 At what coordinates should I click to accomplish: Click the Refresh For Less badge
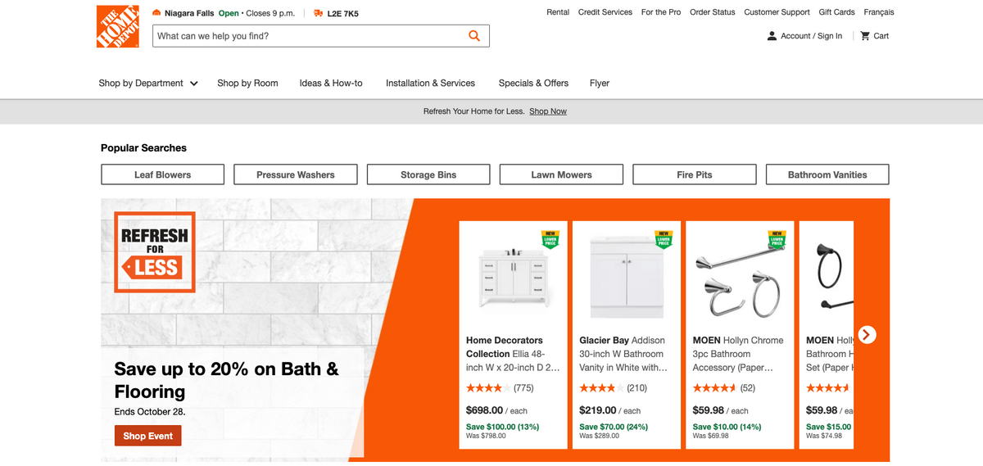tap(155, 252)
